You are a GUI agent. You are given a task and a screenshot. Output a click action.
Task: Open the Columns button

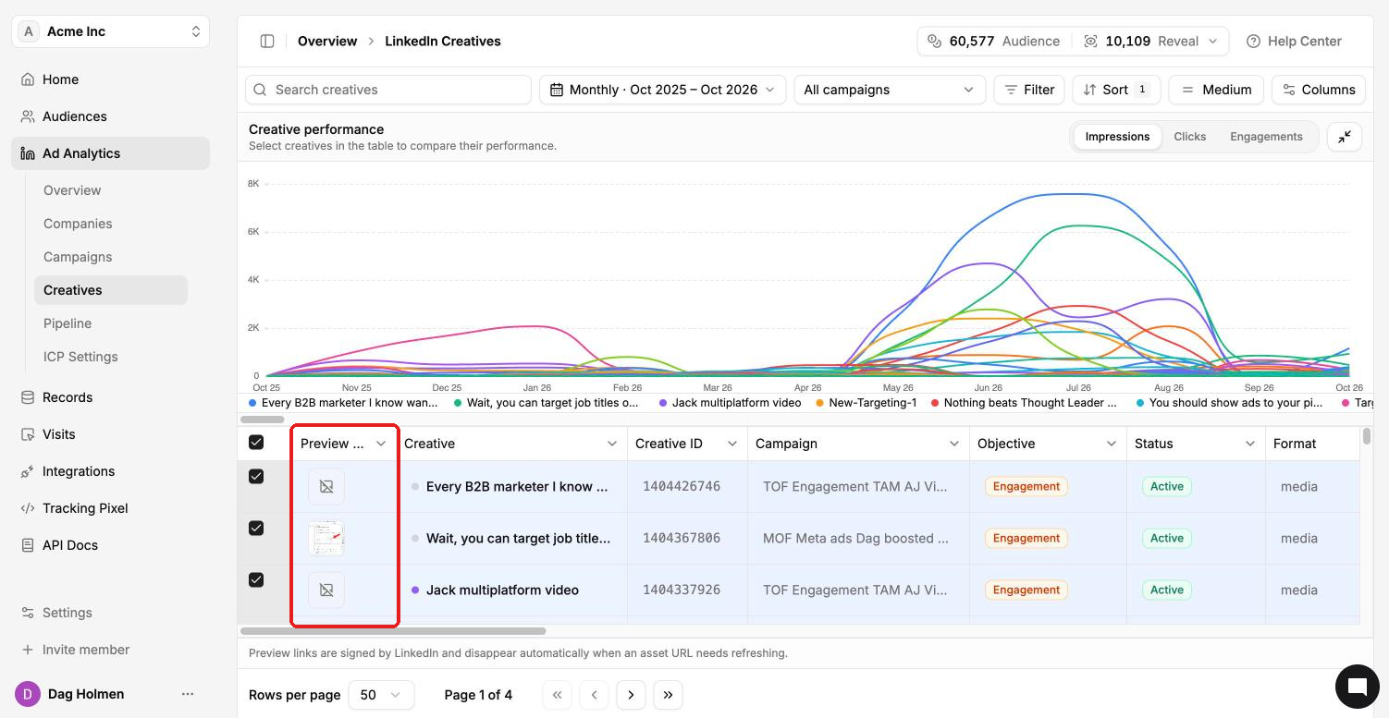[x=1319, y=90]
